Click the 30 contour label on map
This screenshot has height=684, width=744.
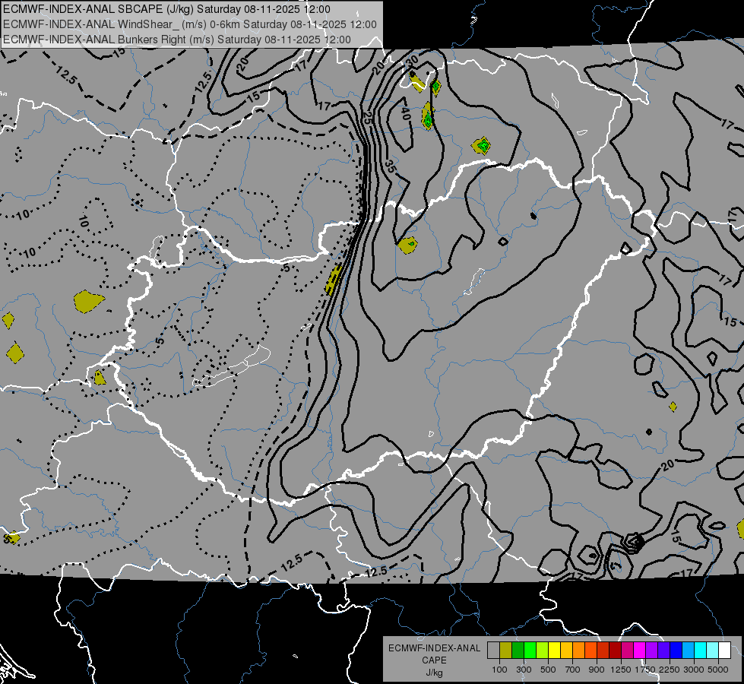click(412, 61)
